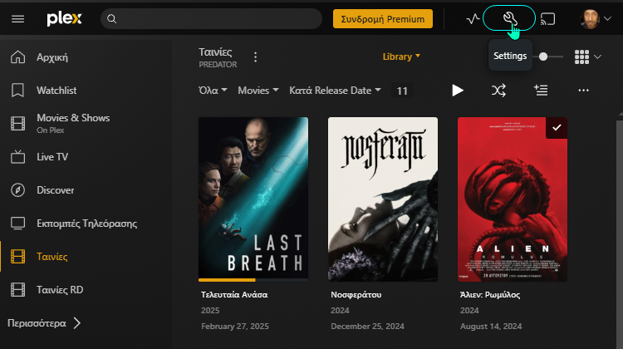Click the search magnifier icon
Image resolution: width=623 pixels, height=349 pixels.
coord(111,18)
